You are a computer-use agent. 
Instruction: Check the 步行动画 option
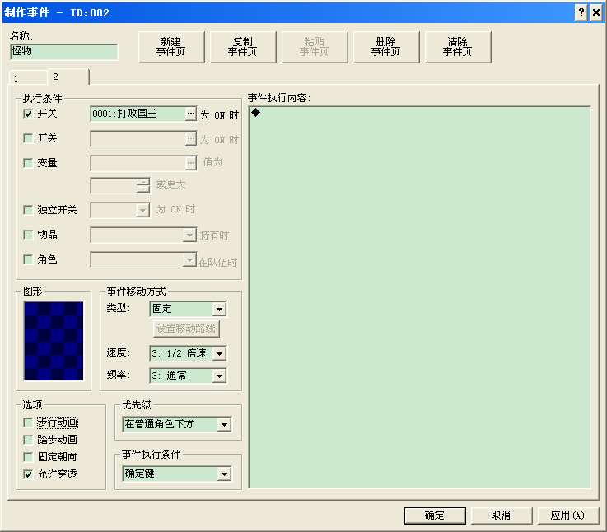[28, 422]
